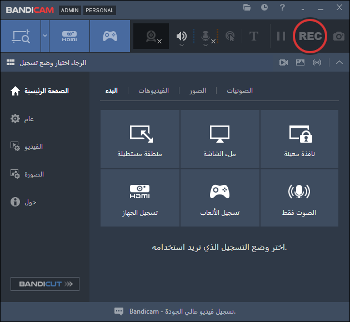Image resolution: width=350 pixels, height=322 pixels.
Task: Click the الرجاء اختيار وضع تسجيل message
Action: pos(53,63)
